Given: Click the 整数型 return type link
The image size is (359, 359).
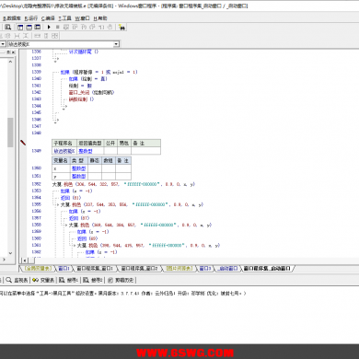Looking at the screenshot, I should click(86, 151).
